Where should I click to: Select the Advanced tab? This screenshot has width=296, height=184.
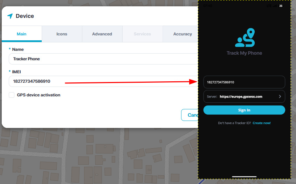[102, 34]
